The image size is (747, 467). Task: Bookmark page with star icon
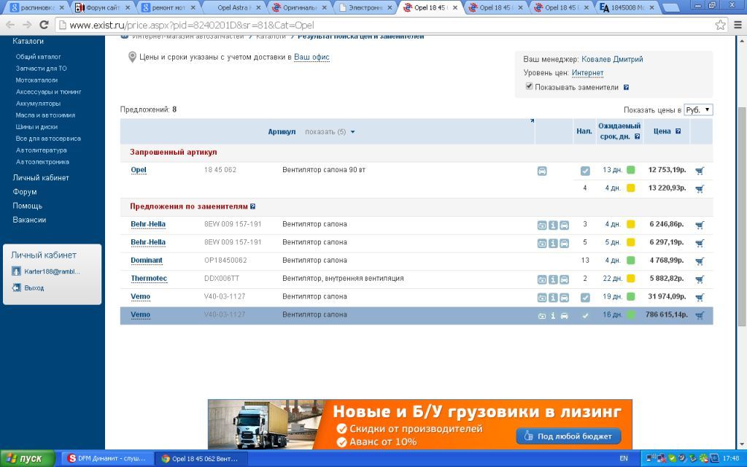pos(720,25)
